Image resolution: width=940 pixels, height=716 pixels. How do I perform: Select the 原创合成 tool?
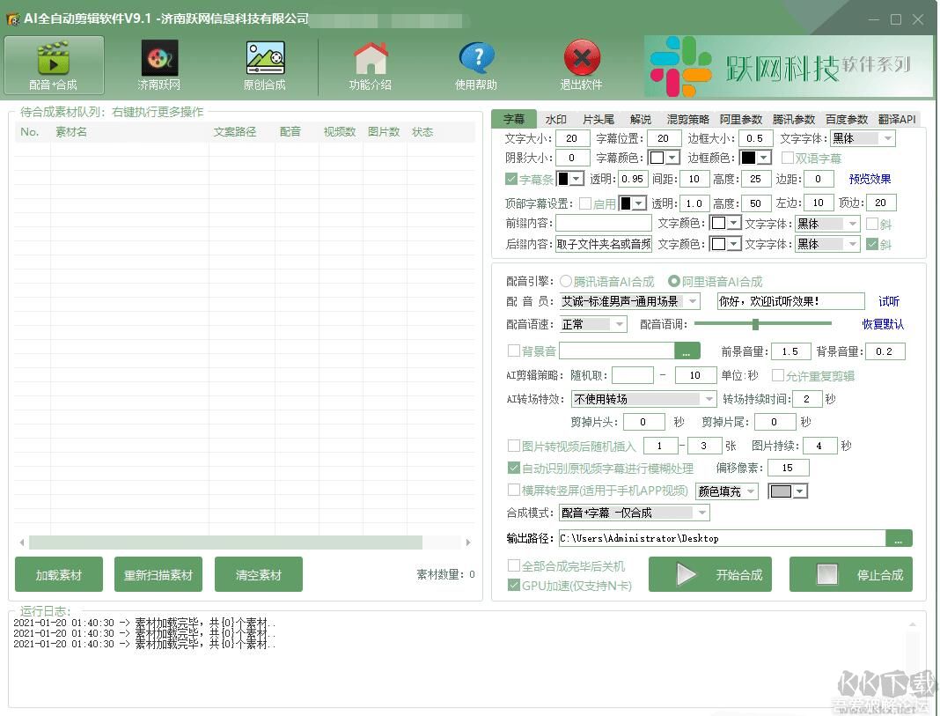coord(265,64)
